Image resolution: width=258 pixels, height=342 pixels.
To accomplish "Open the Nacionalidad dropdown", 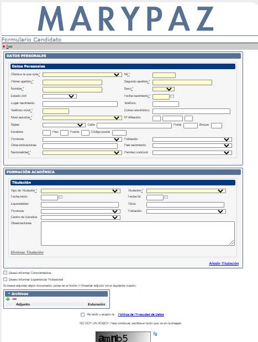I will (82, 153).
